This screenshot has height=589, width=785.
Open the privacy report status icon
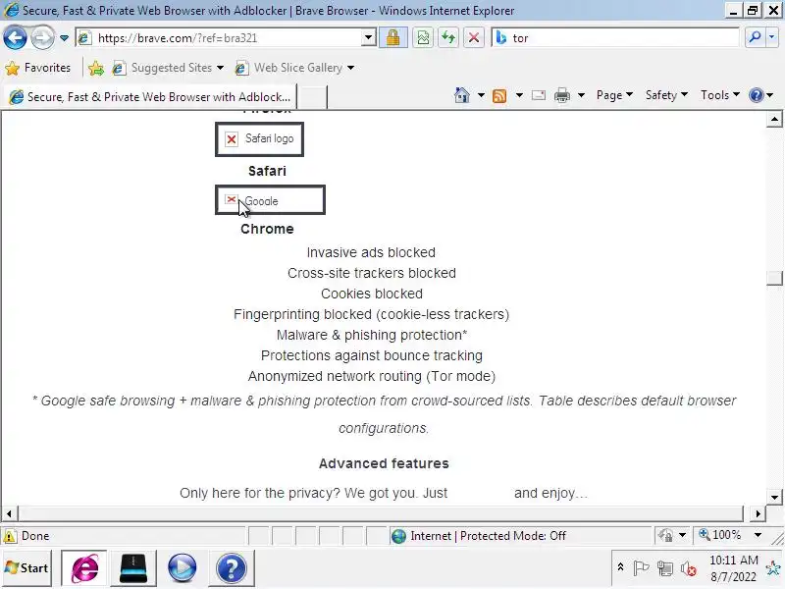click(x=666, y=536)
